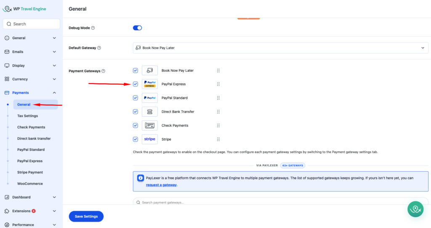Click the Search payment gateways field
The image size is (431, 228).
click(280, 202)
